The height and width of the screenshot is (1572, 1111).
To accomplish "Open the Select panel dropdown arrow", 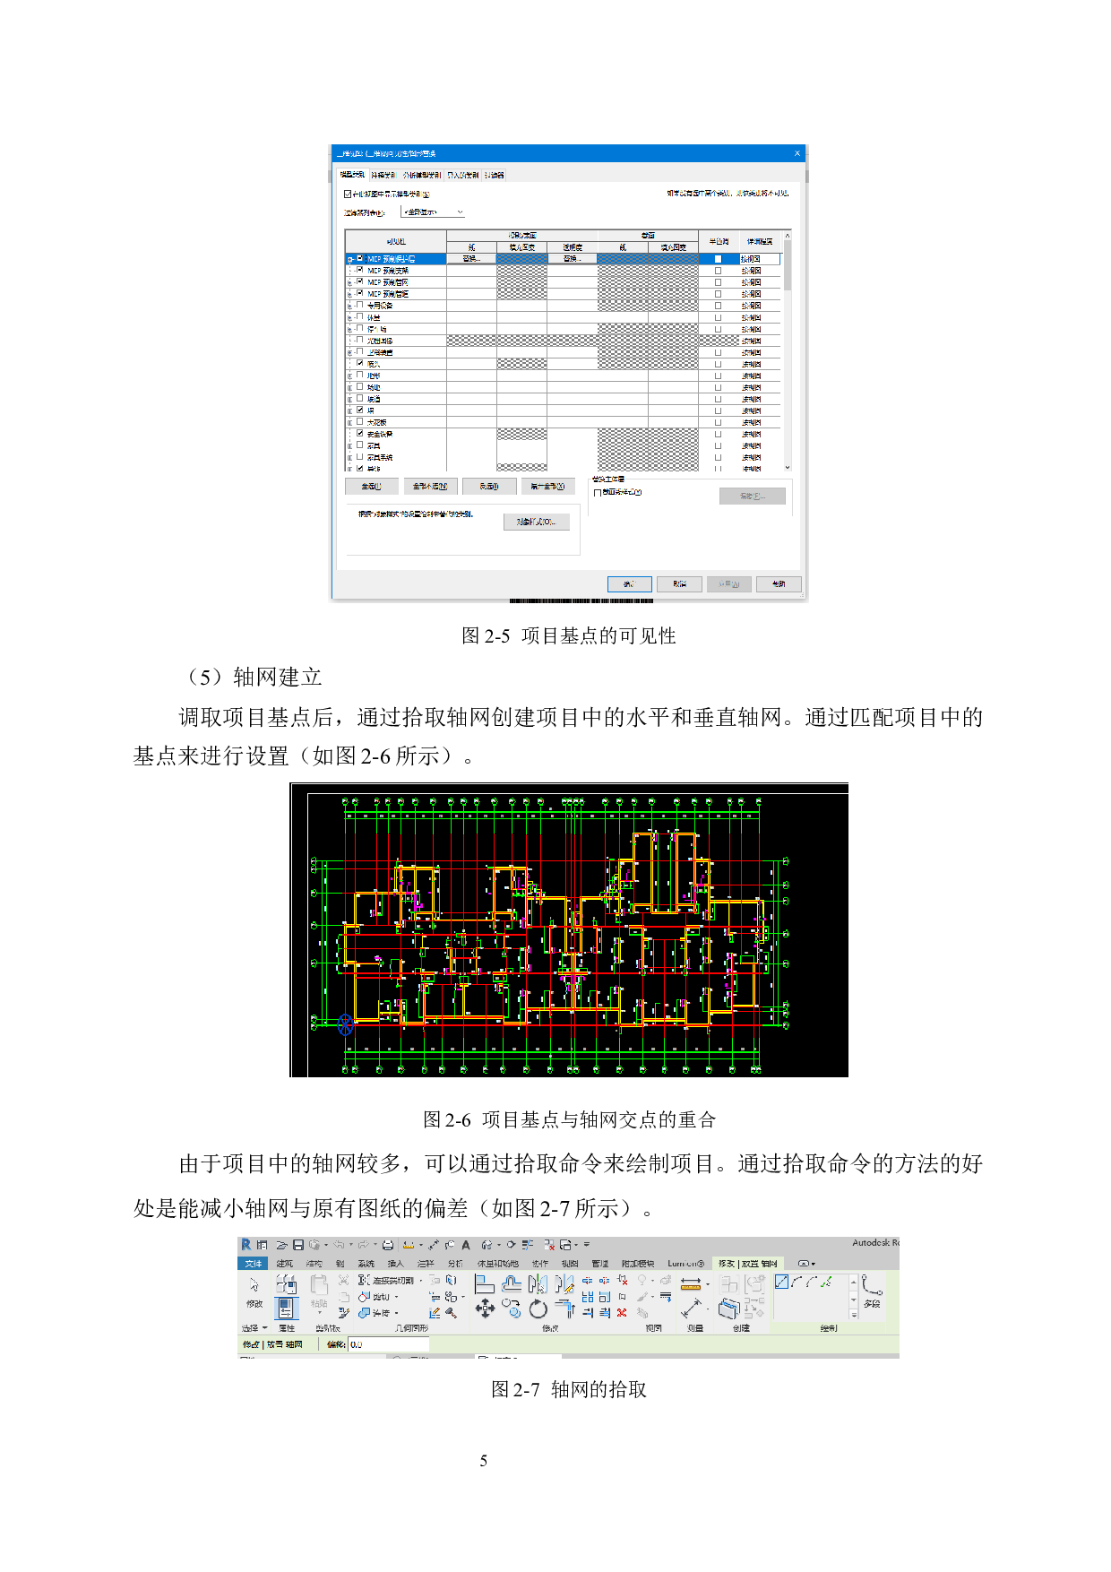I will coord(265,1328).
